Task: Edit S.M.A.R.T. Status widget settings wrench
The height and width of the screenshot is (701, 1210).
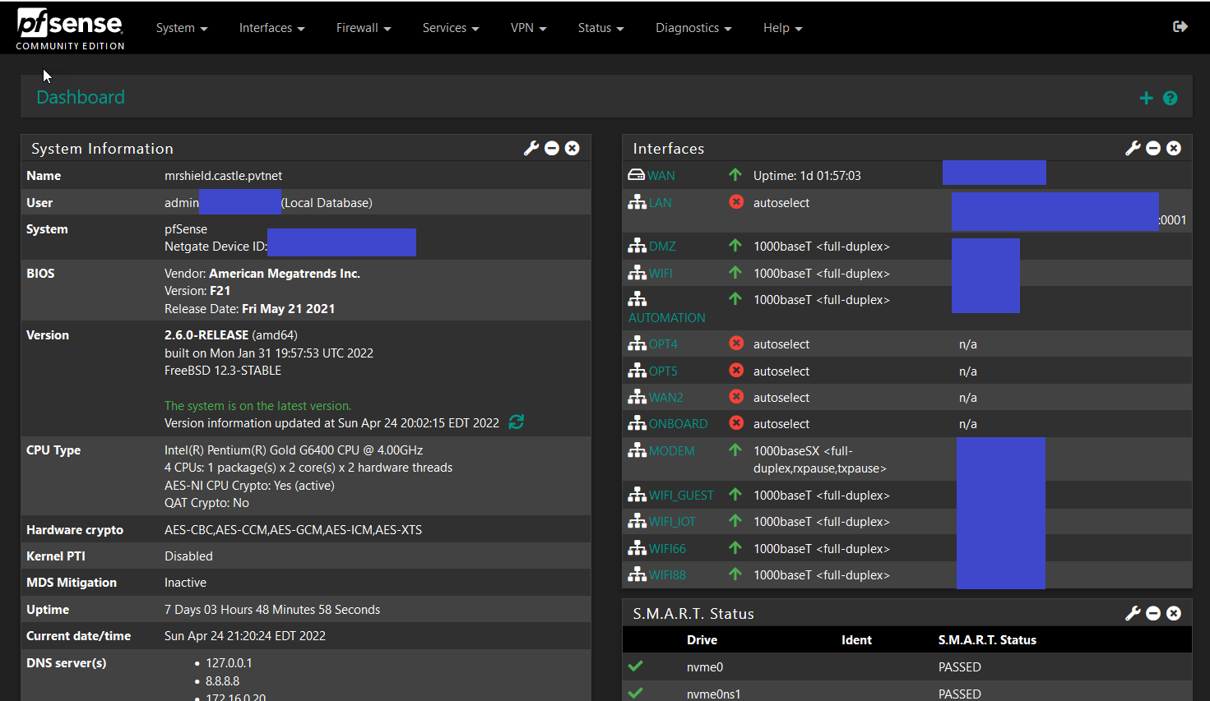Action: coord(1133,613)
